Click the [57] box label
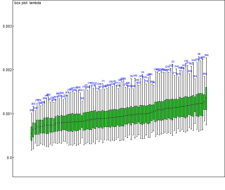 (x=67, y=92)
